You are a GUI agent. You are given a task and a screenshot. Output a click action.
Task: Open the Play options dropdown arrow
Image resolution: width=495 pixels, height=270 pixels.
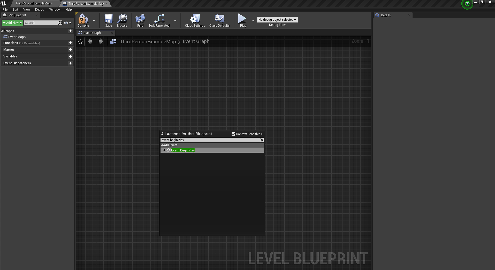coord(253,21)
